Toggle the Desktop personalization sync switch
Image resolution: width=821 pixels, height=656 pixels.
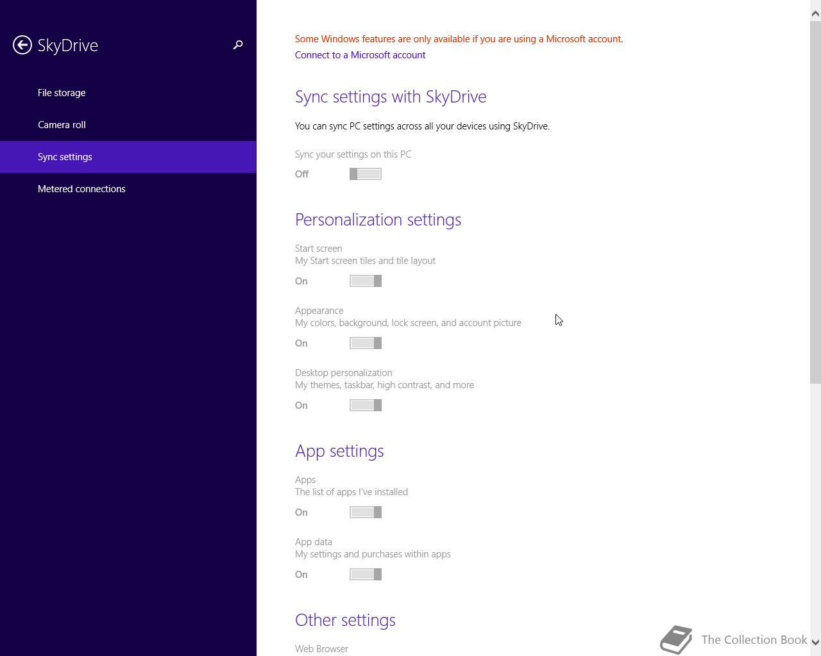click(x=366, y=406)
